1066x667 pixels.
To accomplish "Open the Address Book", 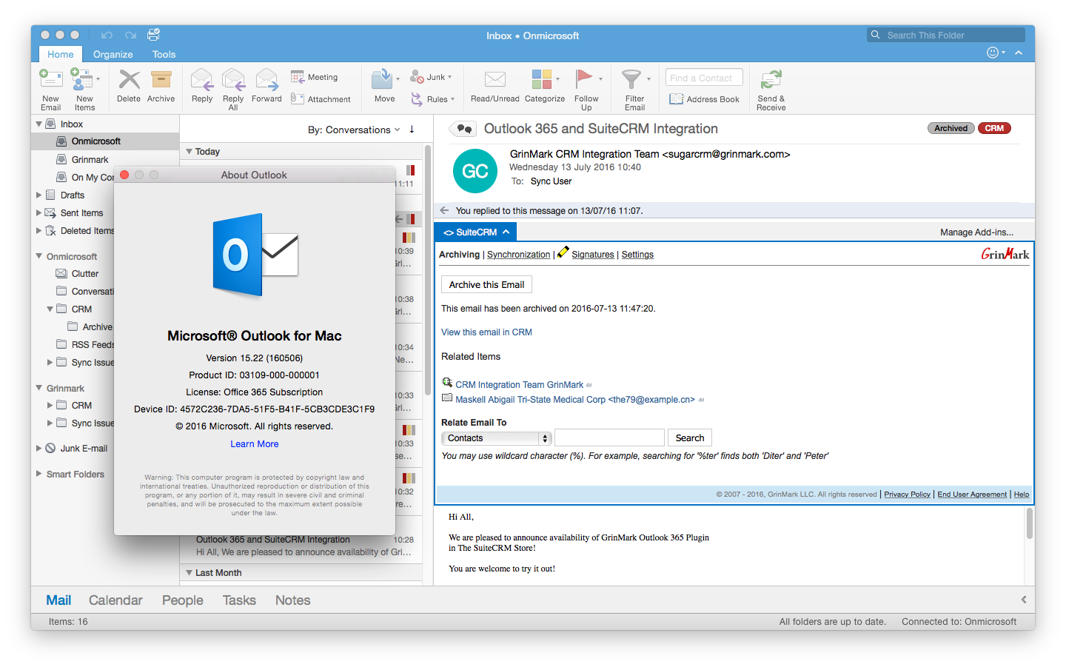I will (x=704, y=99).
